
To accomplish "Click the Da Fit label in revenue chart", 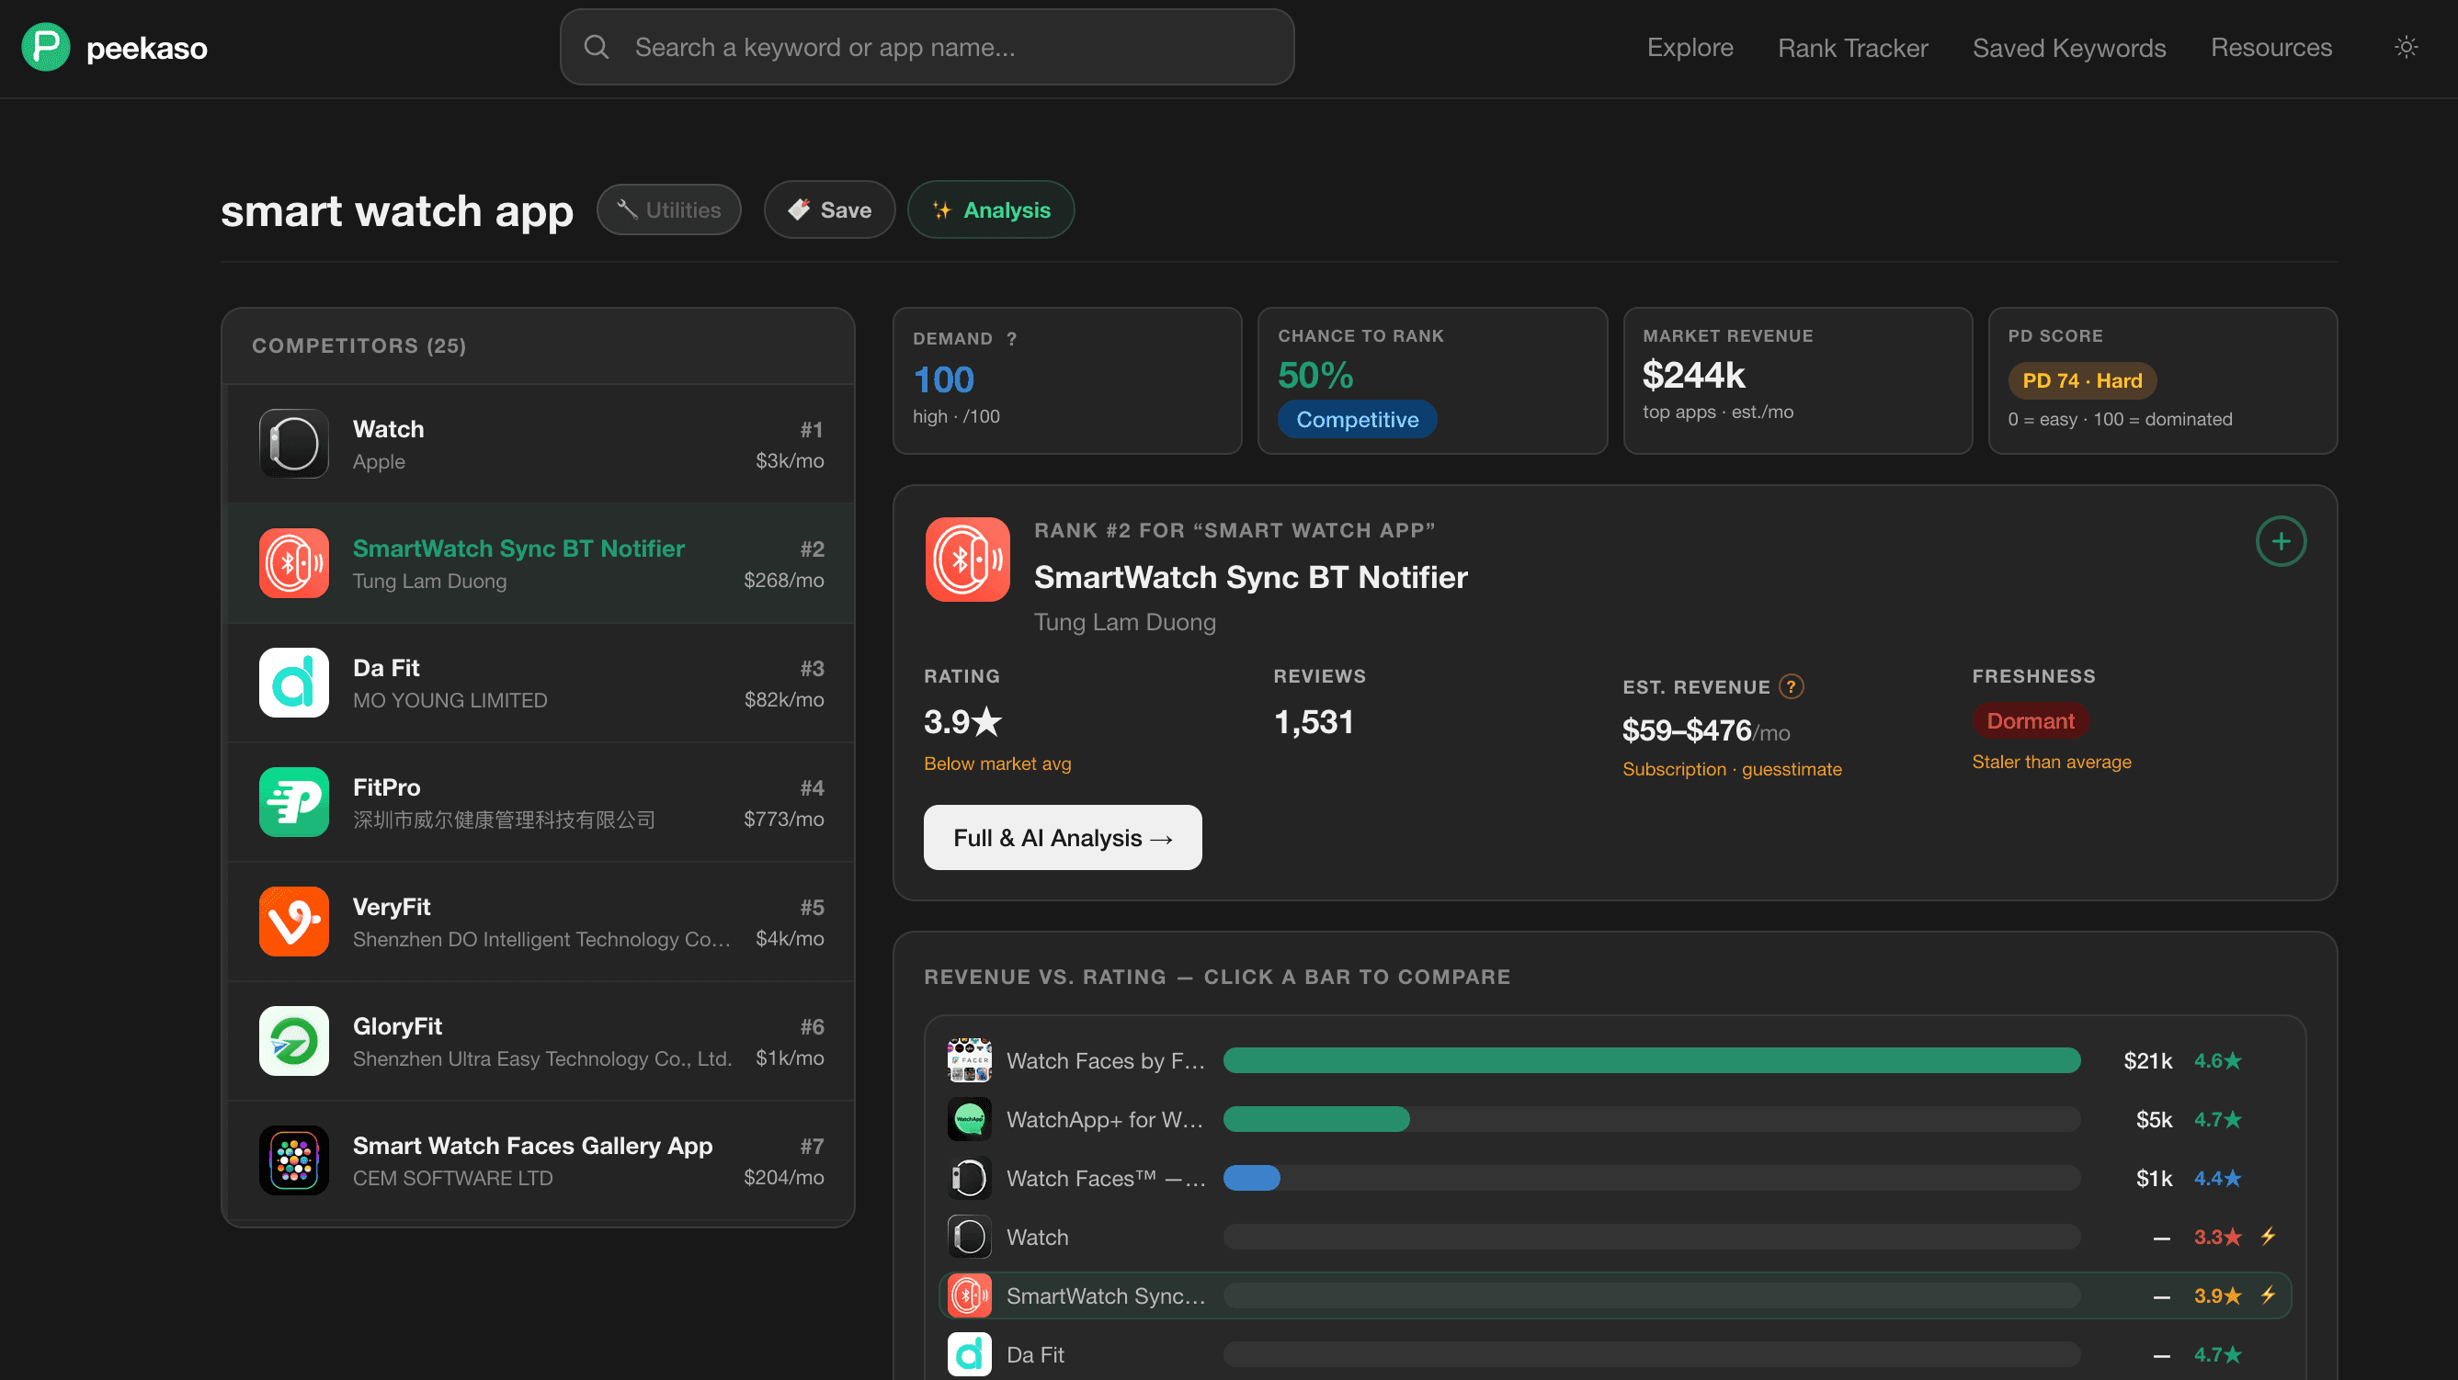I will tap(1034, 1354).
